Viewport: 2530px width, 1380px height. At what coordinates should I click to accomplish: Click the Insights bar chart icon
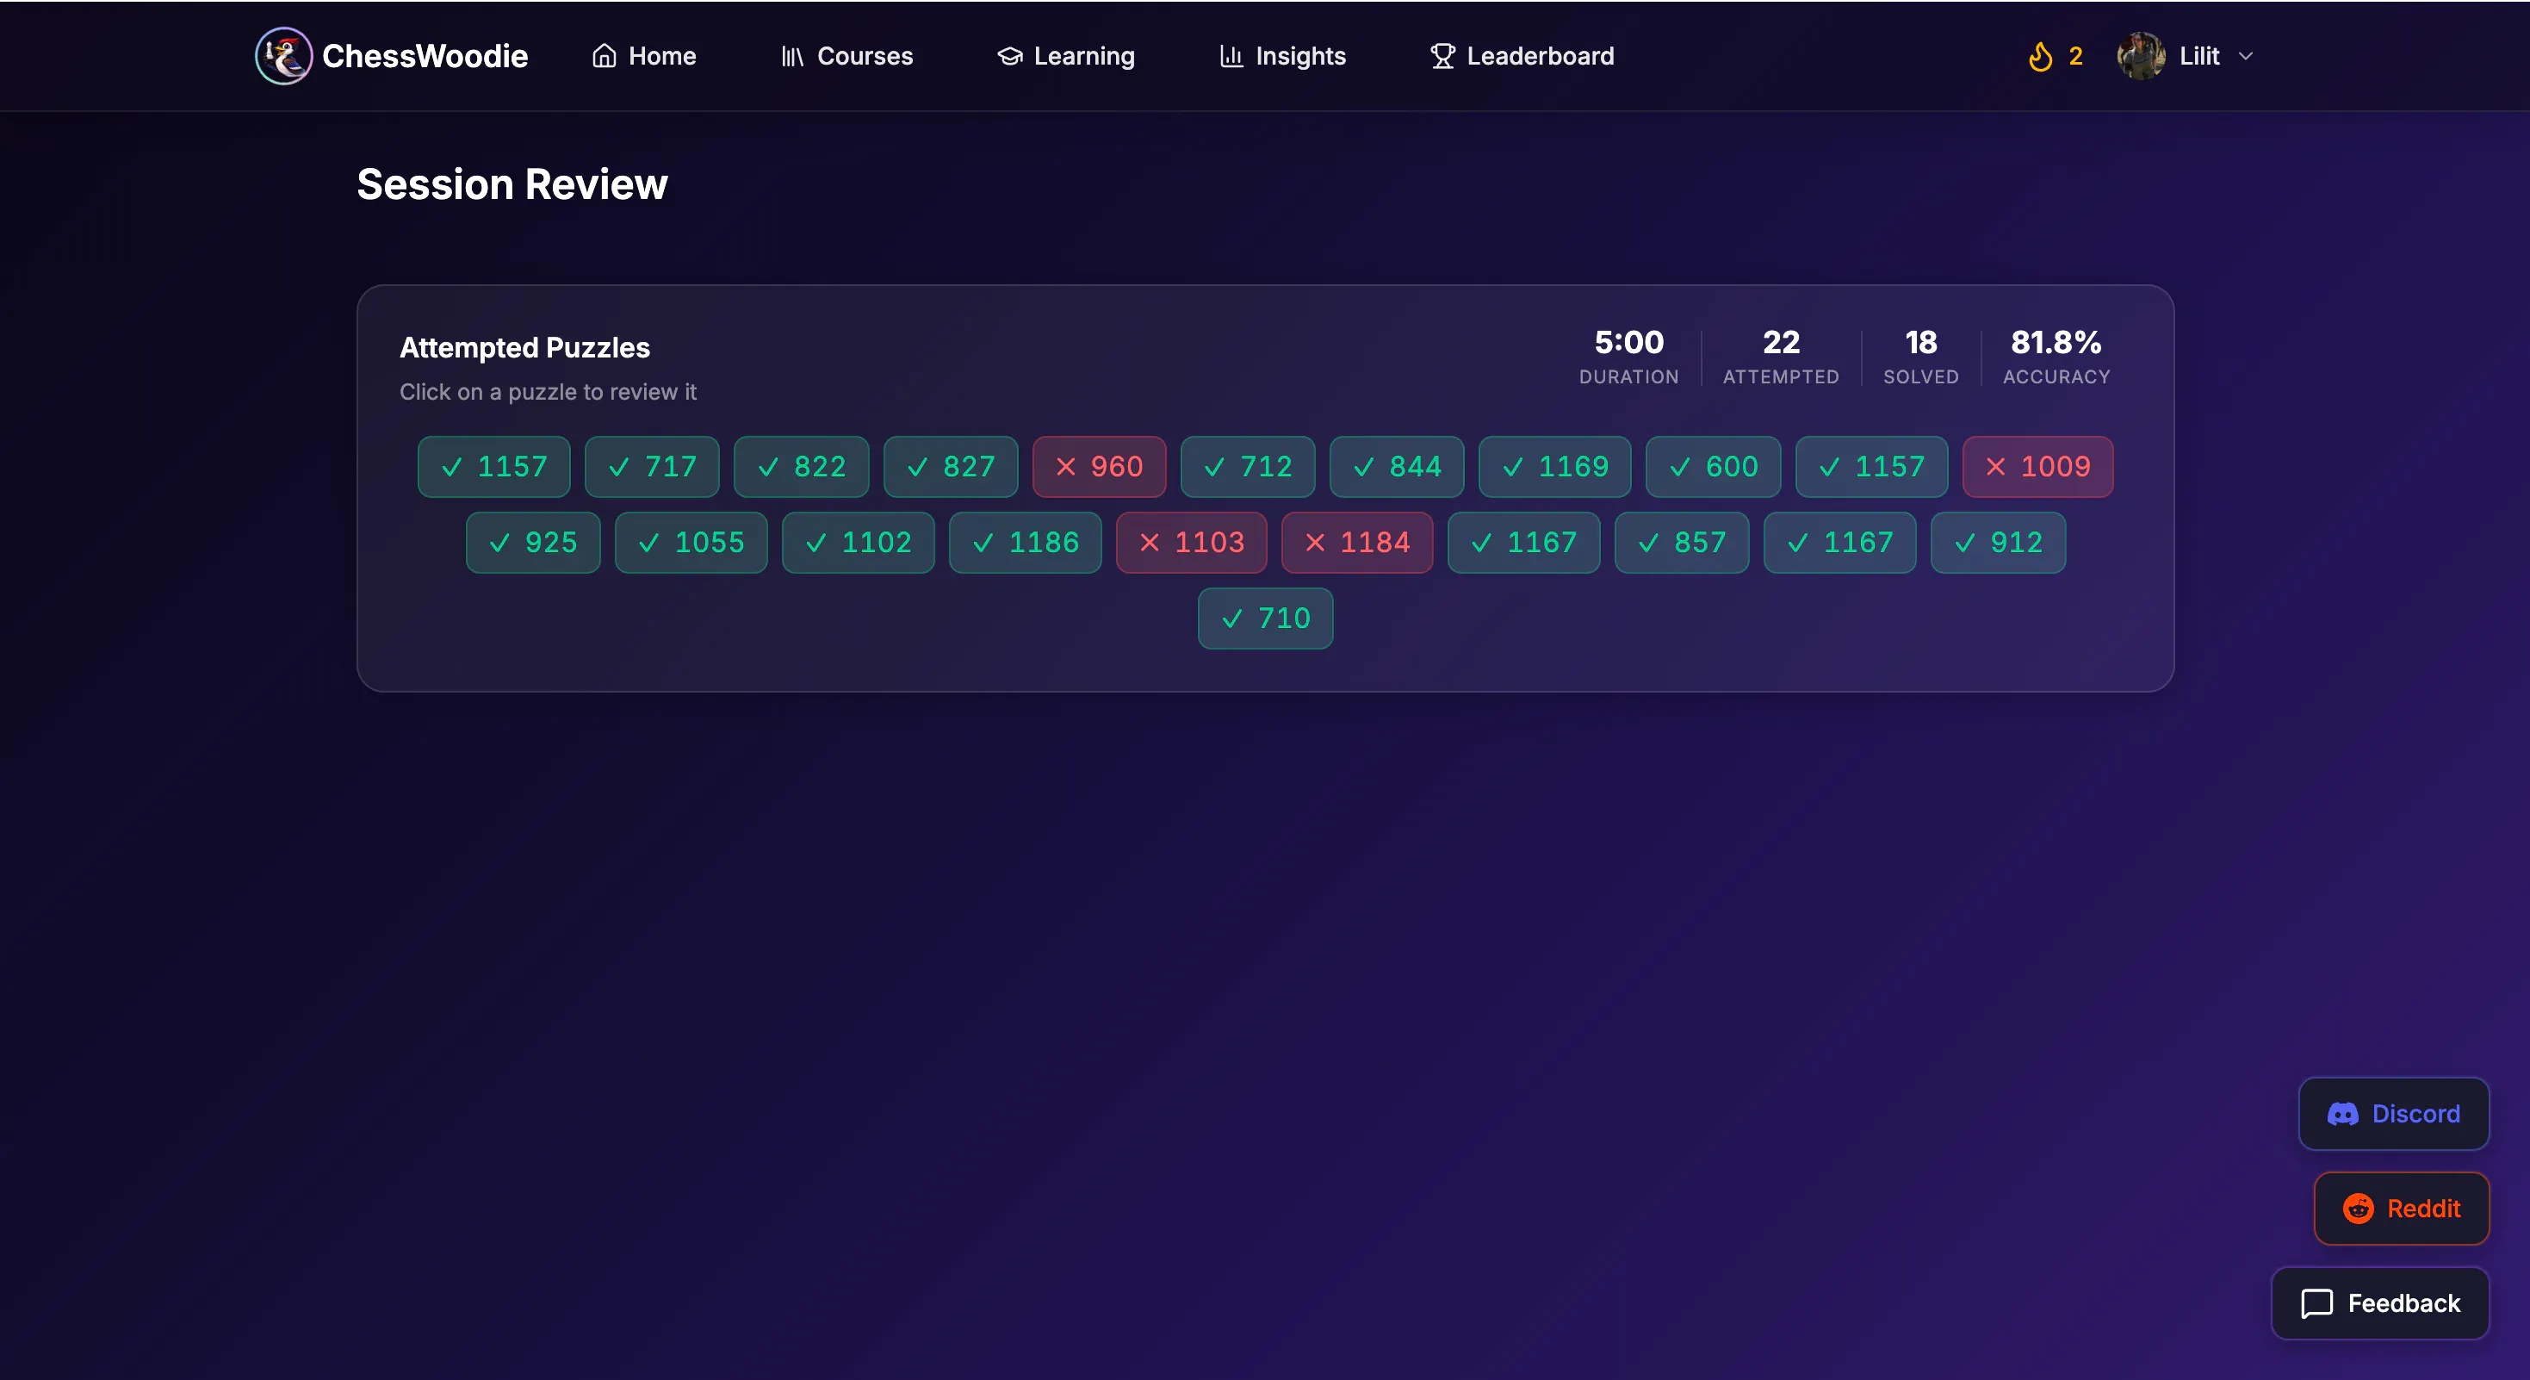point(1231,56)
